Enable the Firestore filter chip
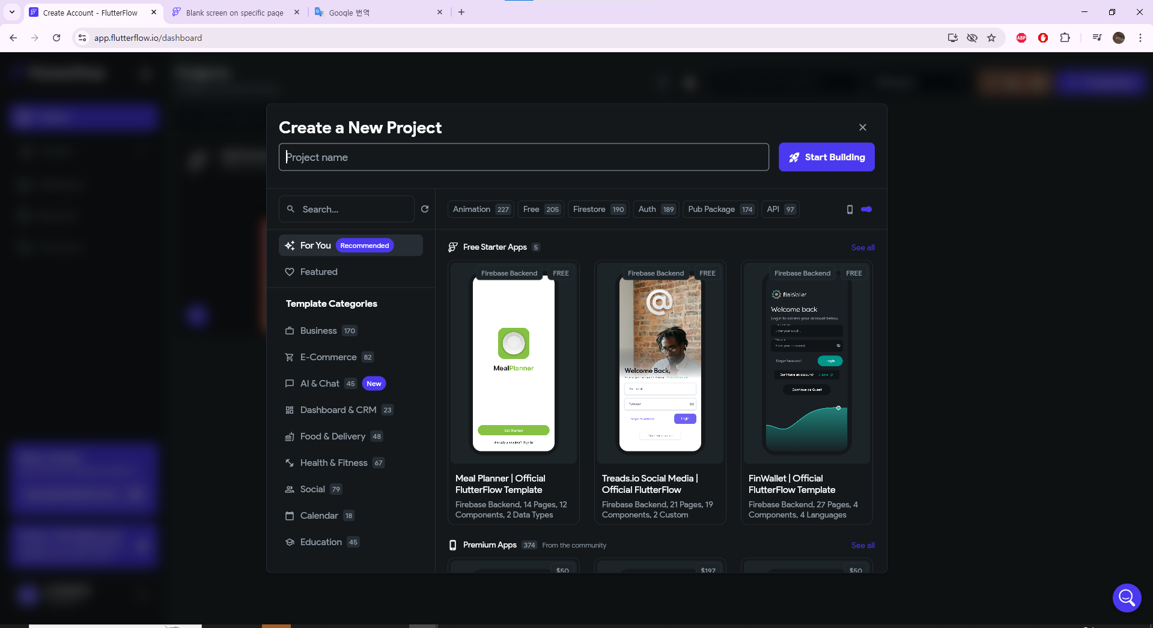This screenshot has width=1153, height=628. point(598,210)
